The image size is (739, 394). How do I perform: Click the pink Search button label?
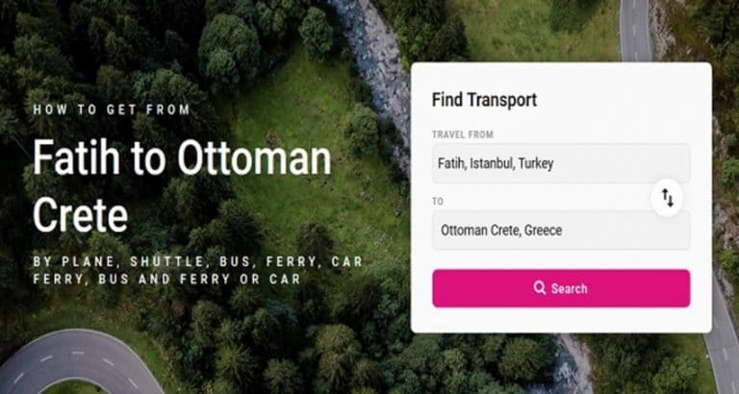(x=570, y=288)
